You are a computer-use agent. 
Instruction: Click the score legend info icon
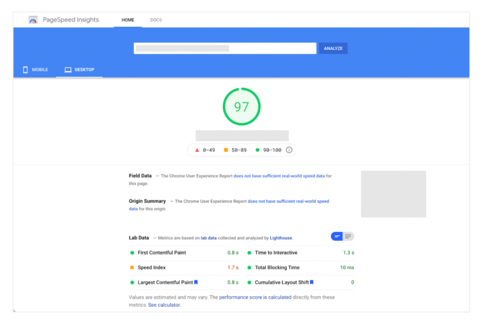point(289,150)
